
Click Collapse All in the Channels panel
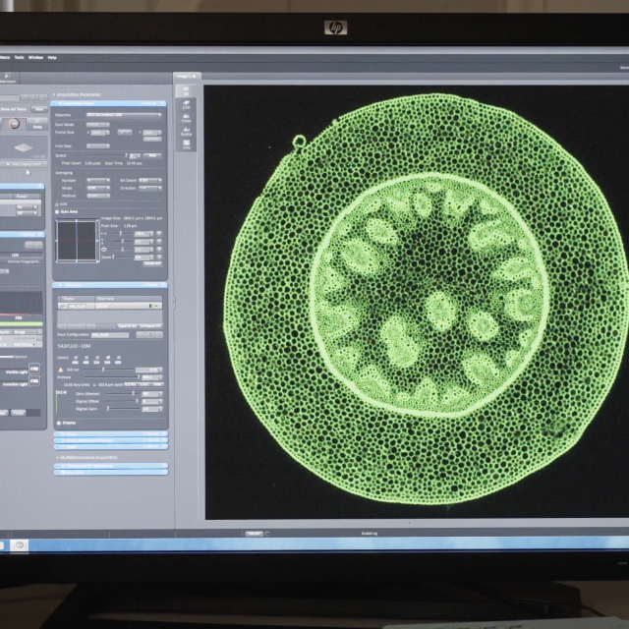[150, 325]
